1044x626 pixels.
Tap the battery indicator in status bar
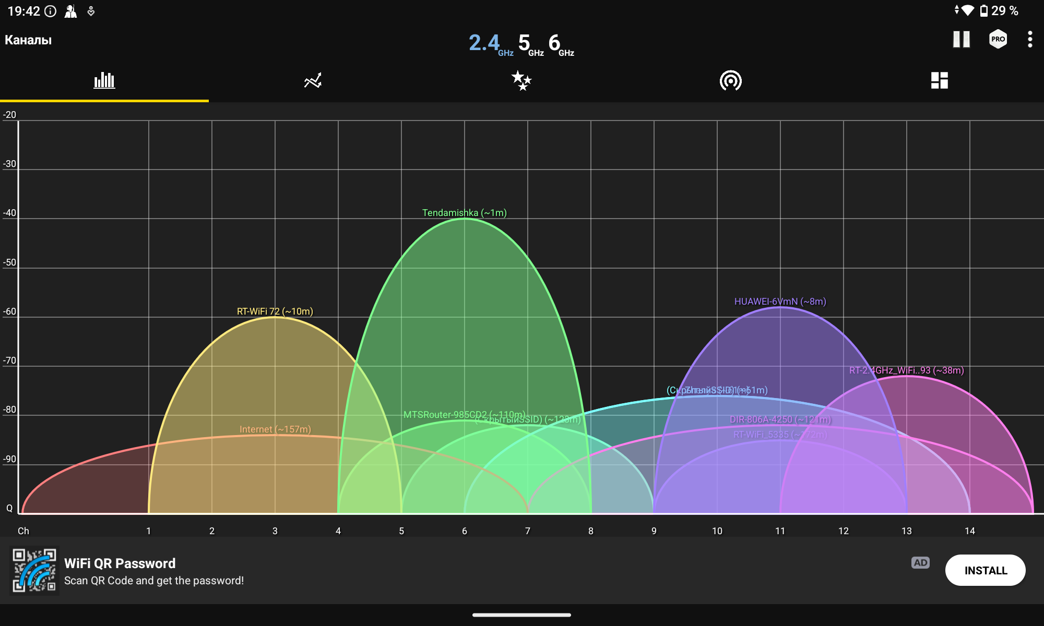tap(983, 11)
